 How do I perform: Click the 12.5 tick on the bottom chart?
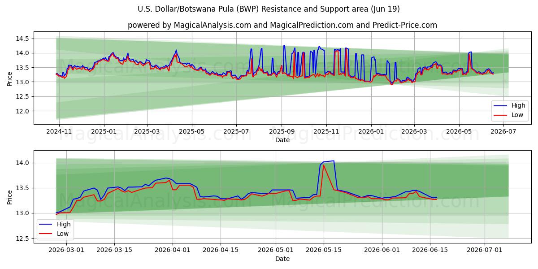23,239
